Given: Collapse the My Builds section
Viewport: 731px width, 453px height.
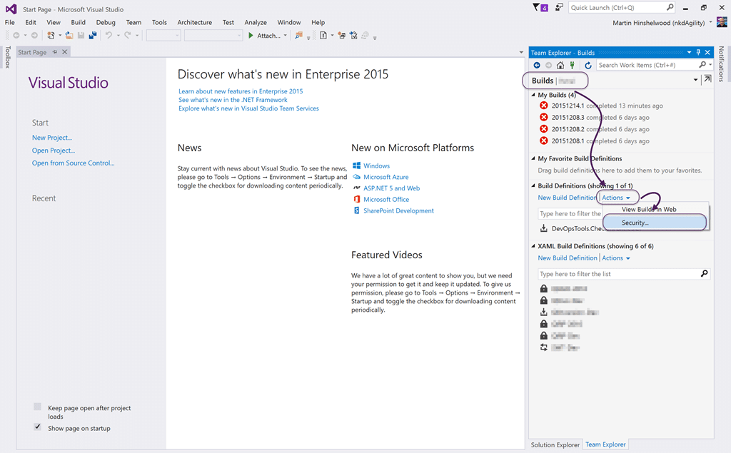Looking at the screenshot, I should click(x=533, y=95).
